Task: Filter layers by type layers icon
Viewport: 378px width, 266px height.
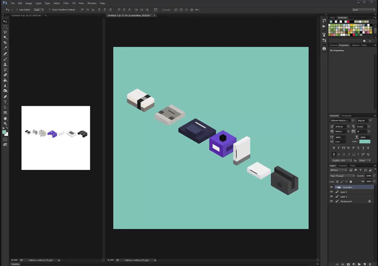Action: [x=361, y=170]
